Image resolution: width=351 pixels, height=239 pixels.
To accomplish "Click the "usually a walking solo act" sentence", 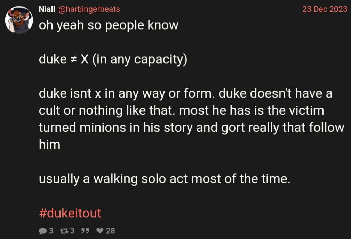I will [x=164, y=179].
